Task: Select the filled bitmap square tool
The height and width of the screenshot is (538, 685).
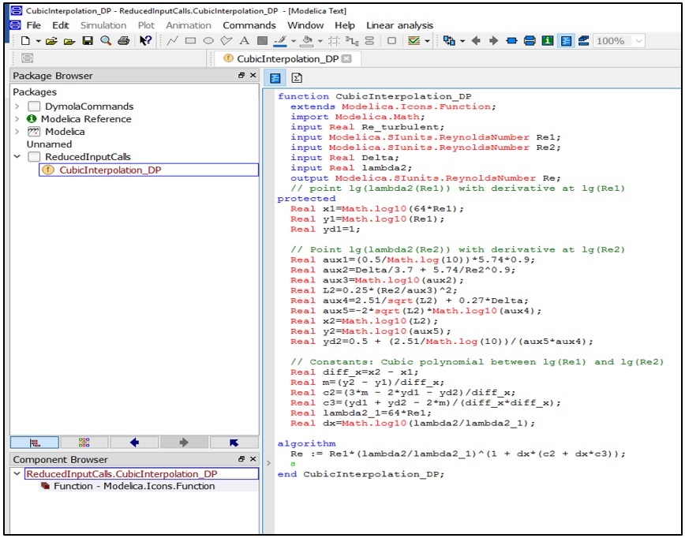Action: (262, 41)
